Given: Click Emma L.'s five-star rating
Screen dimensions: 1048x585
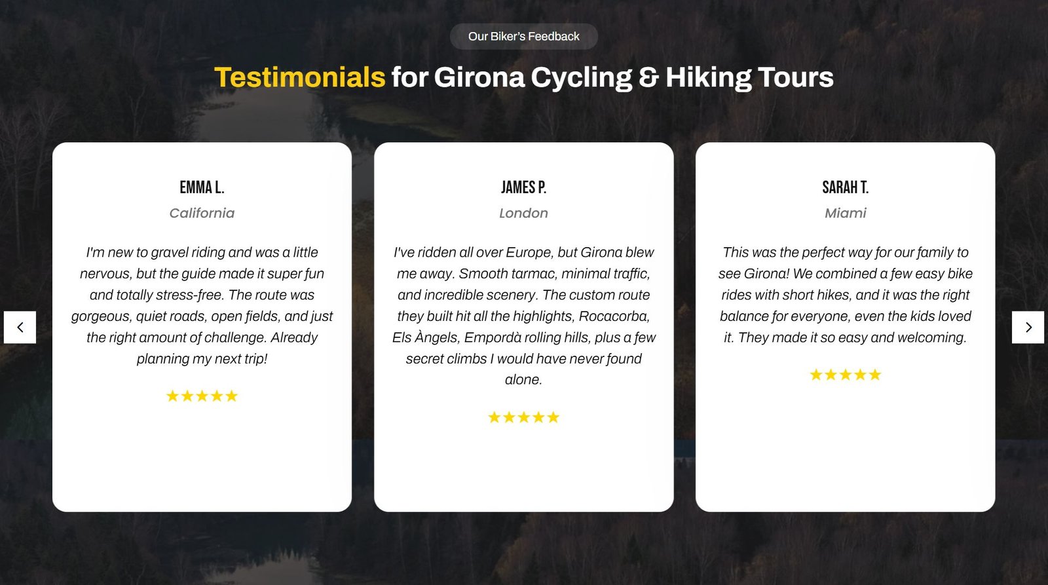Looking at the screenshot, I should [x=202, y=396].
